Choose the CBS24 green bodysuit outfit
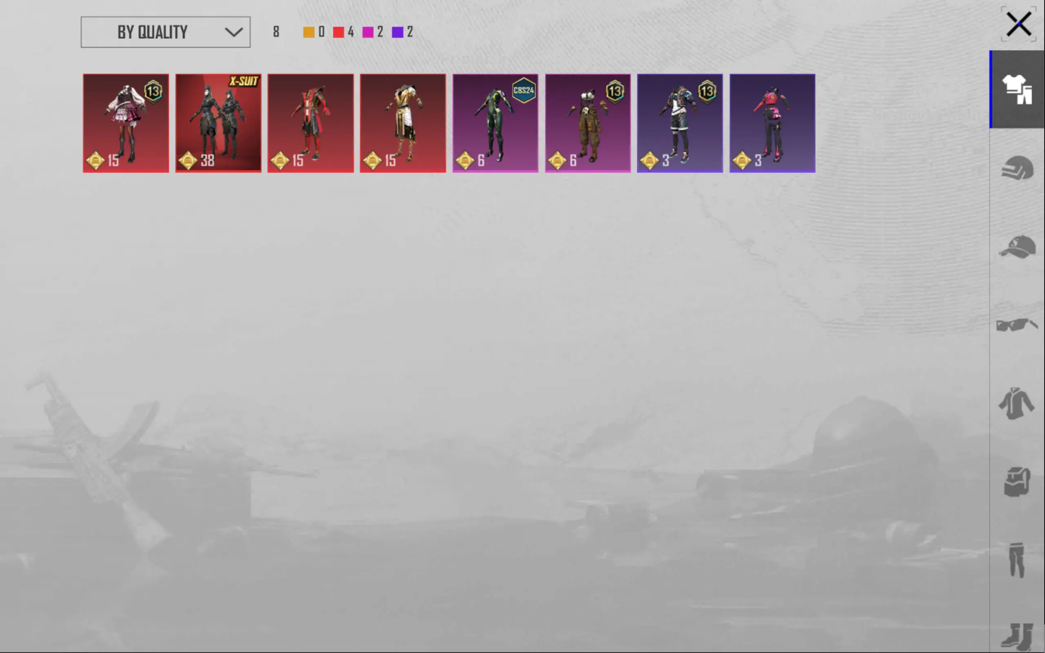Image resolution: width=1045 pixels, height=653 pixels. coord(495,123)
